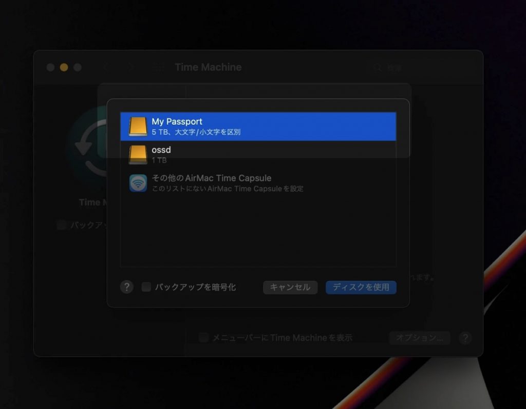Image resolution: width=526 pixels, height=409 pixels.
Task: Click help icon in Time Machine window corner
Action: point(465,338)
